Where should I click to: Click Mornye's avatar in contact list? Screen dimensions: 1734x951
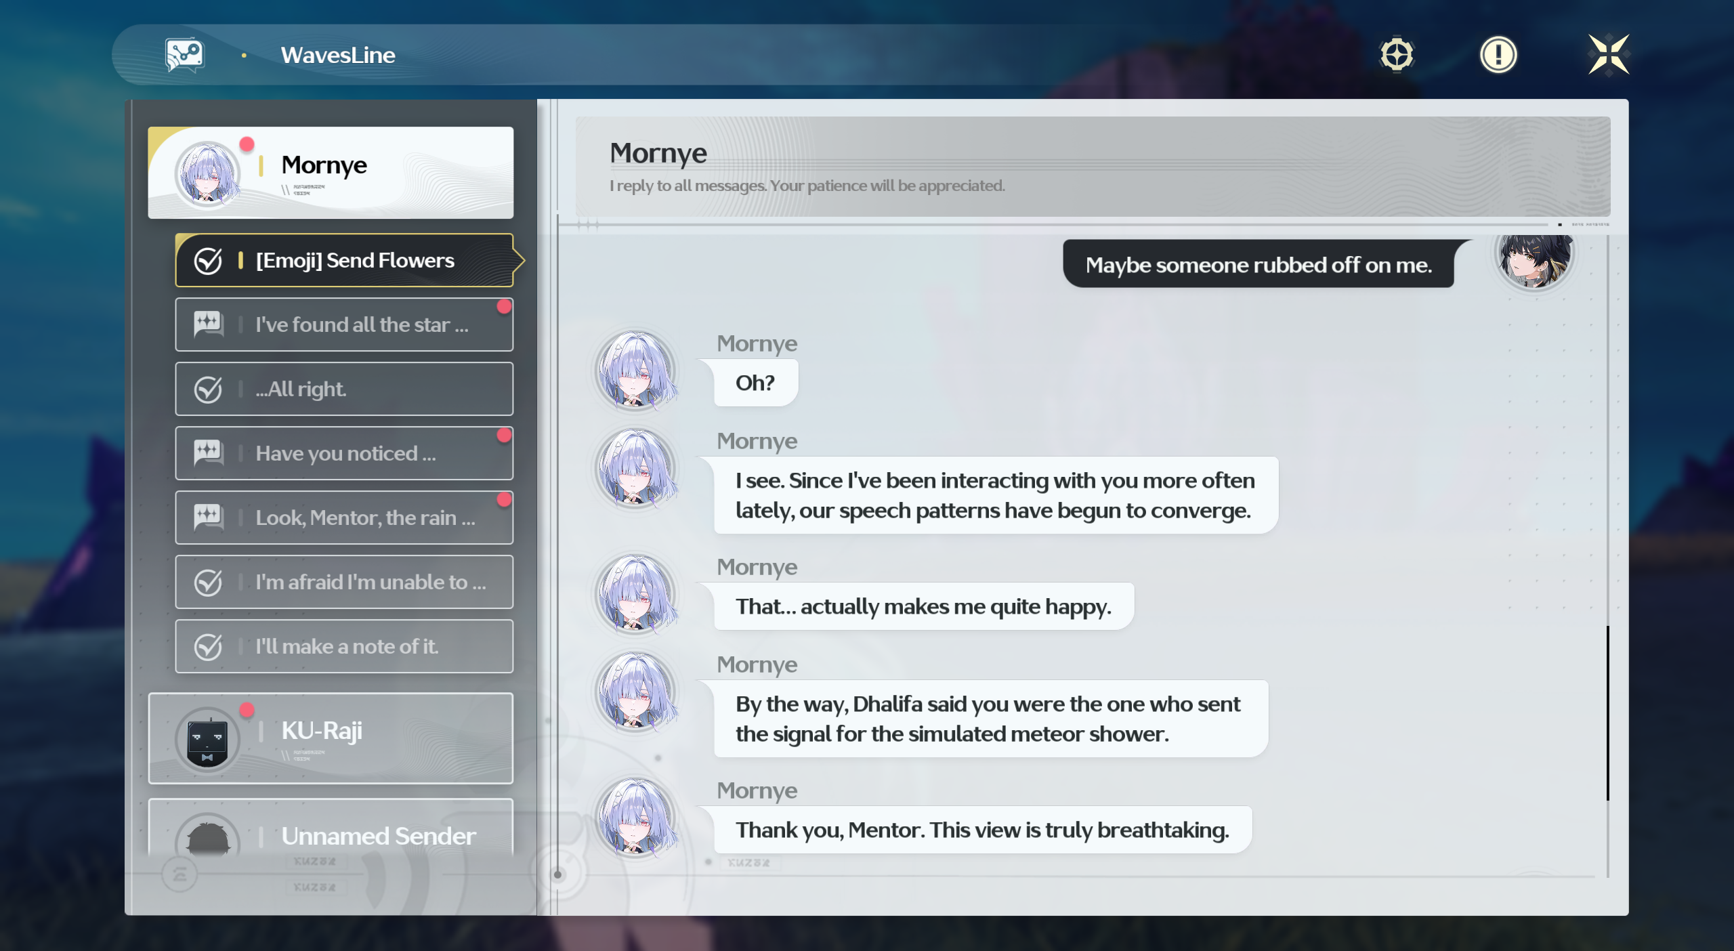click(207, 173)
